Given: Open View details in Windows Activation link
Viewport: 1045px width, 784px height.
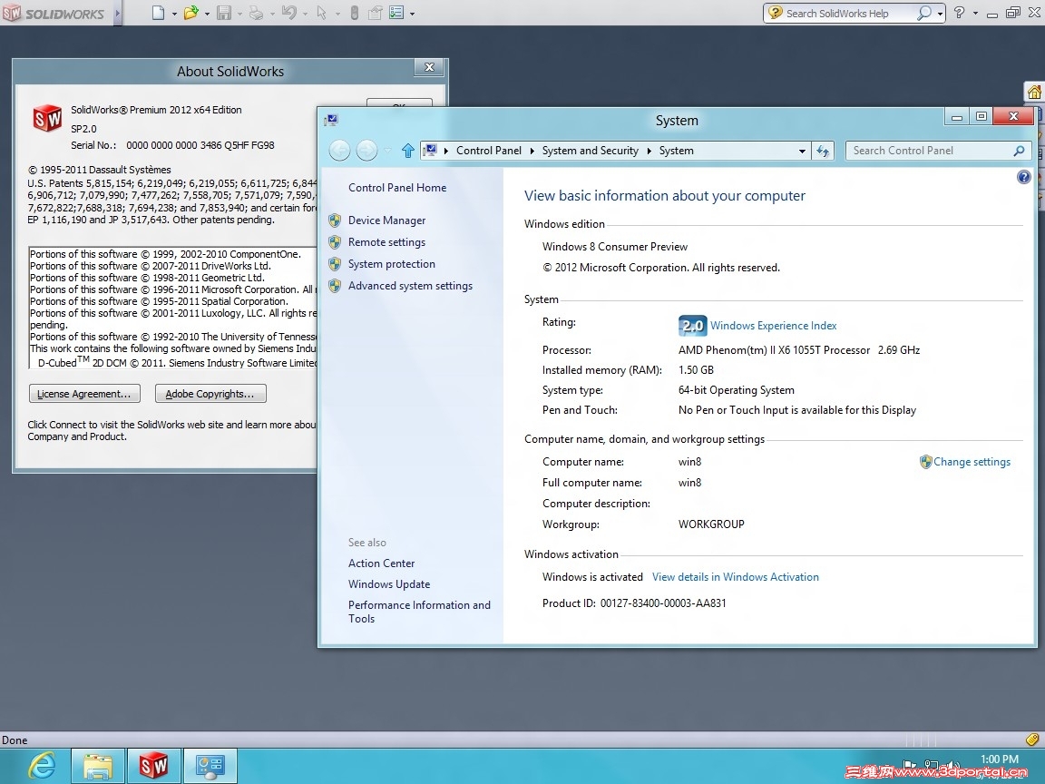Looking at the screenshot, I should tap(735, 577).
